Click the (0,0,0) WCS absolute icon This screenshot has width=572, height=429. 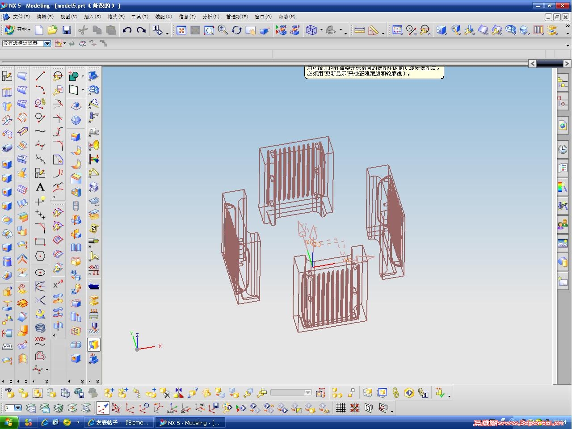point(172,408)
